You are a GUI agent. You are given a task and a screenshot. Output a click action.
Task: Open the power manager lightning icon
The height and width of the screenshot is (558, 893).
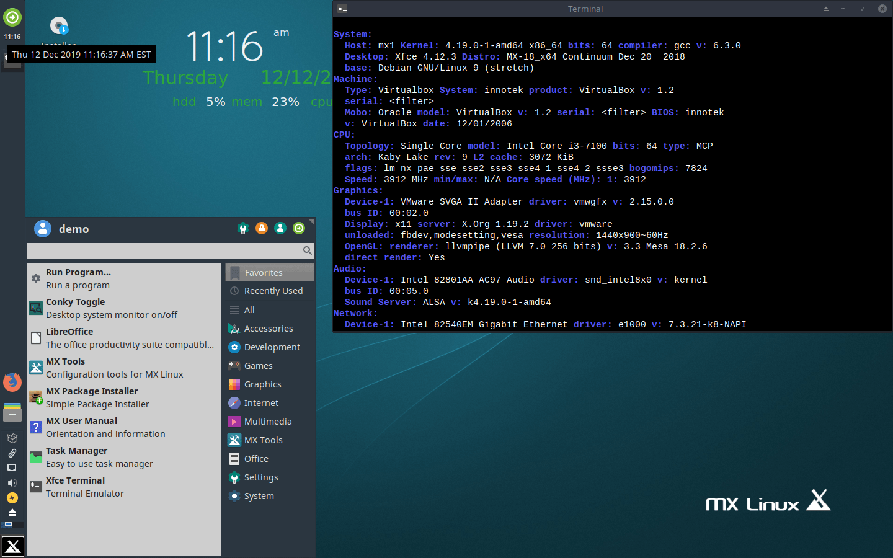pos(12,498)
